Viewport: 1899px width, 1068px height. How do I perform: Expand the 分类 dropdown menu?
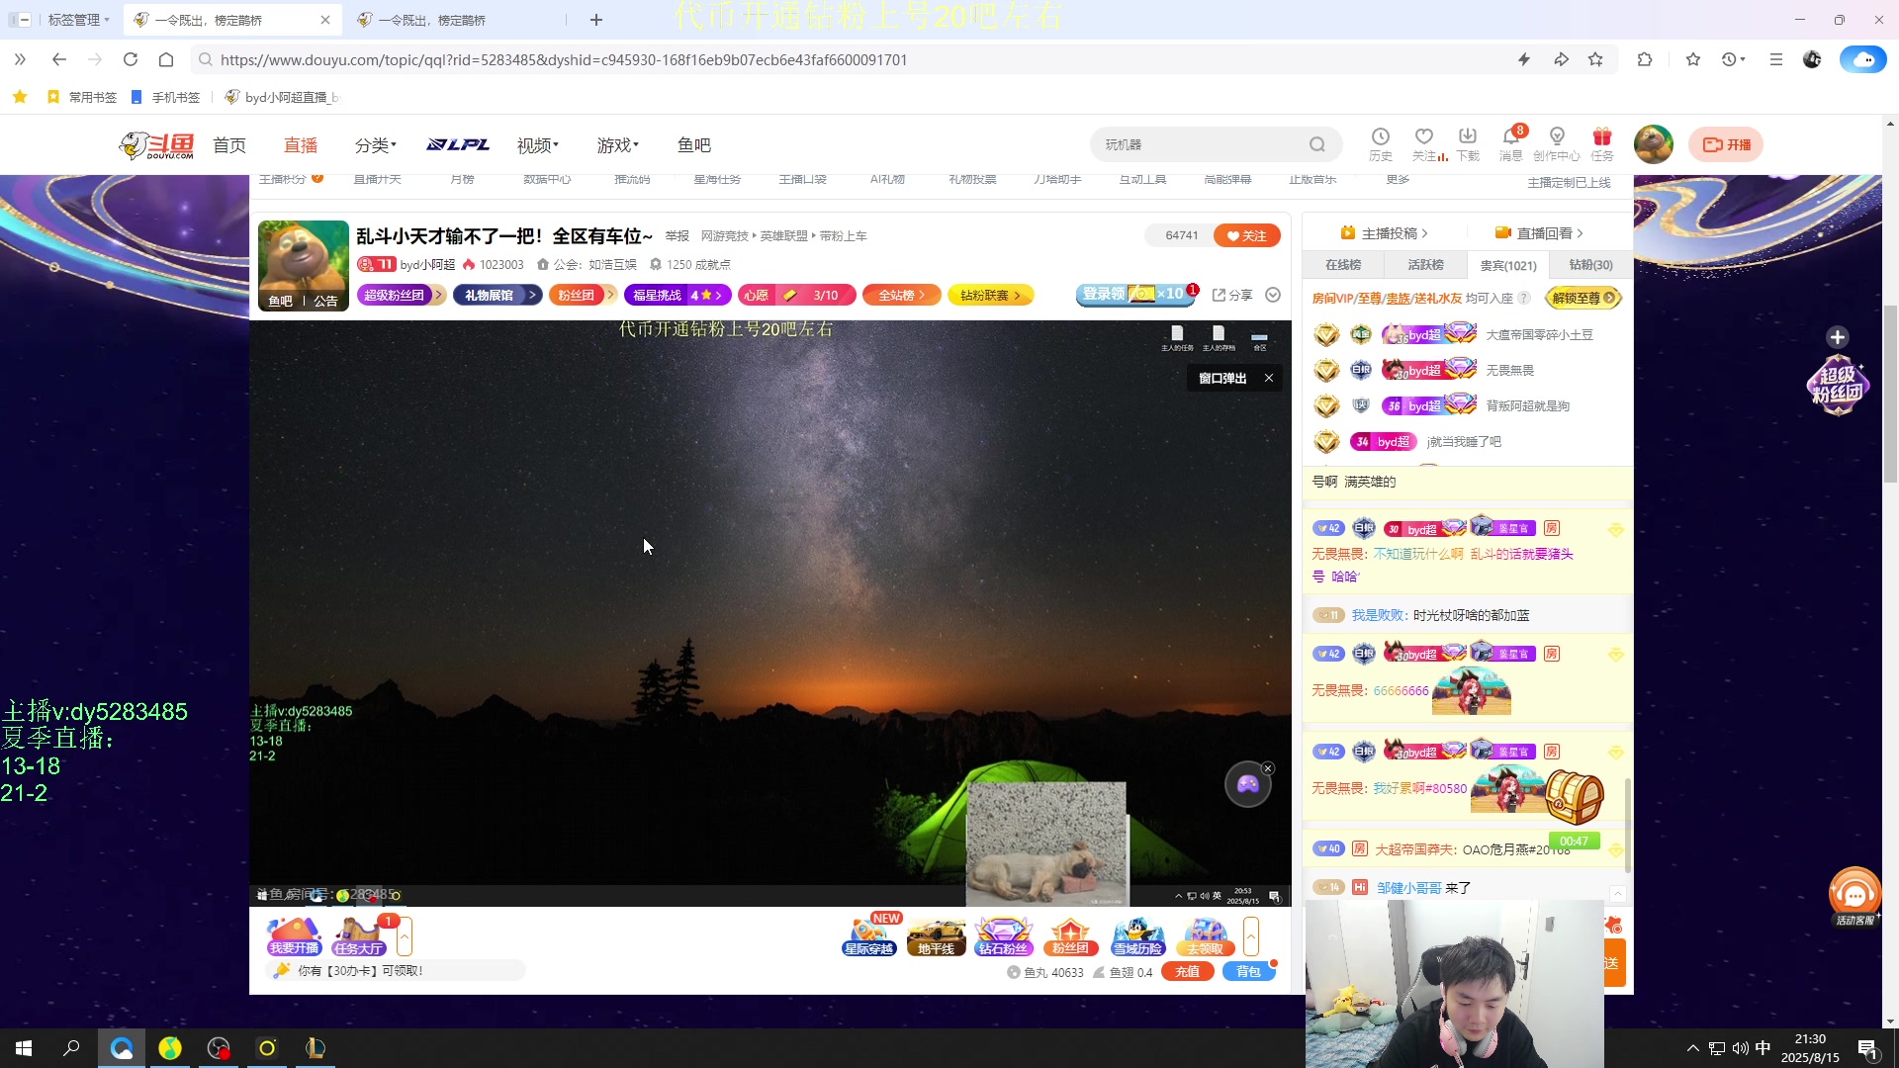[376, 145]
